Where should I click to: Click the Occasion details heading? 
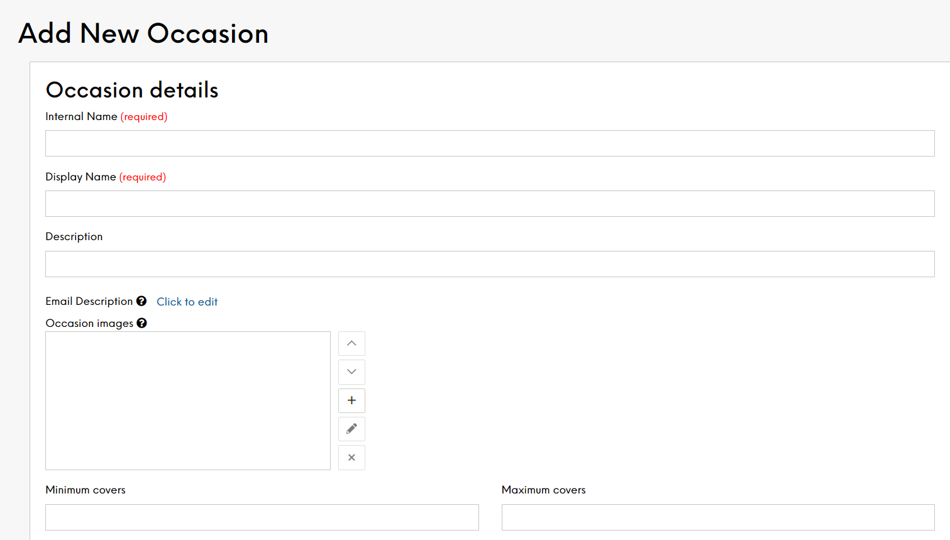pyautogui.click(x=132, y=90)
